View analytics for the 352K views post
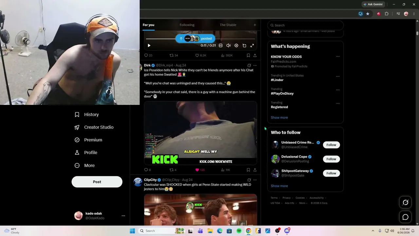 tap(227, 55)
